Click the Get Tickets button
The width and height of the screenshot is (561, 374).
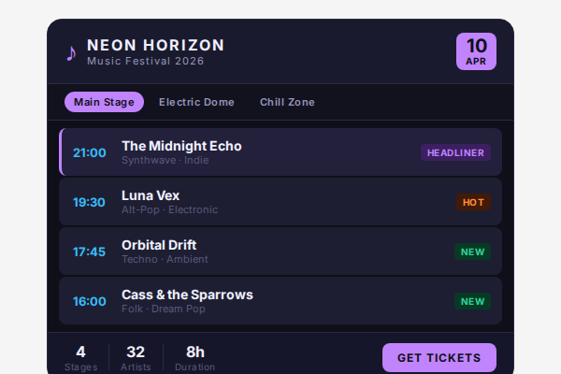pyautogui.click(x=439, y=357)
